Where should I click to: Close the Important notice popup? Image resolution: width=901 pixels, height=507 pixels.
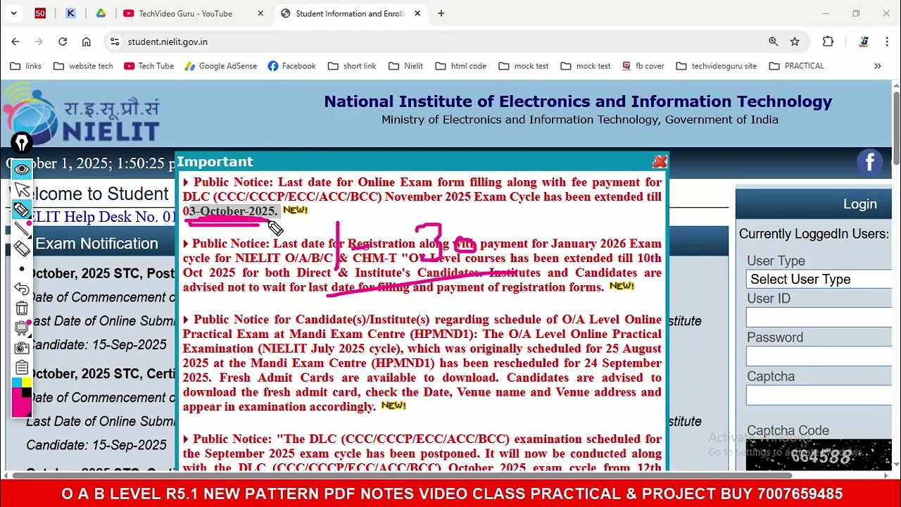[x=660, y=162]
